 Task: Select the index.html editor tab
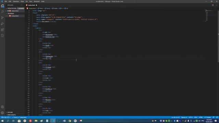31,5
